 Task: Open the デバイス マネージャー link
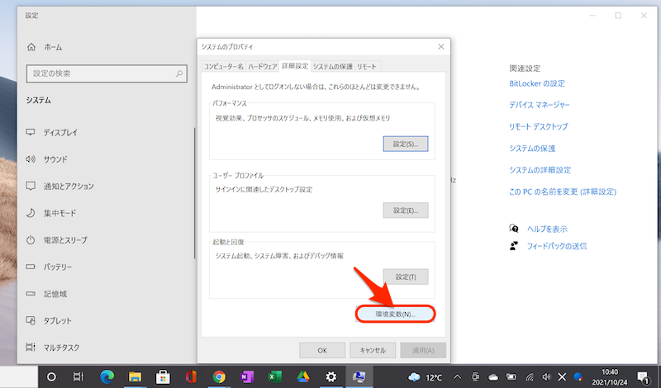point(539,105)
